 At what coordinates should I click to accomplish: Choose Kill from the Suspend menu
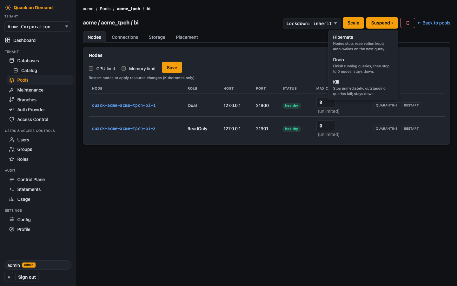[363, 87]
